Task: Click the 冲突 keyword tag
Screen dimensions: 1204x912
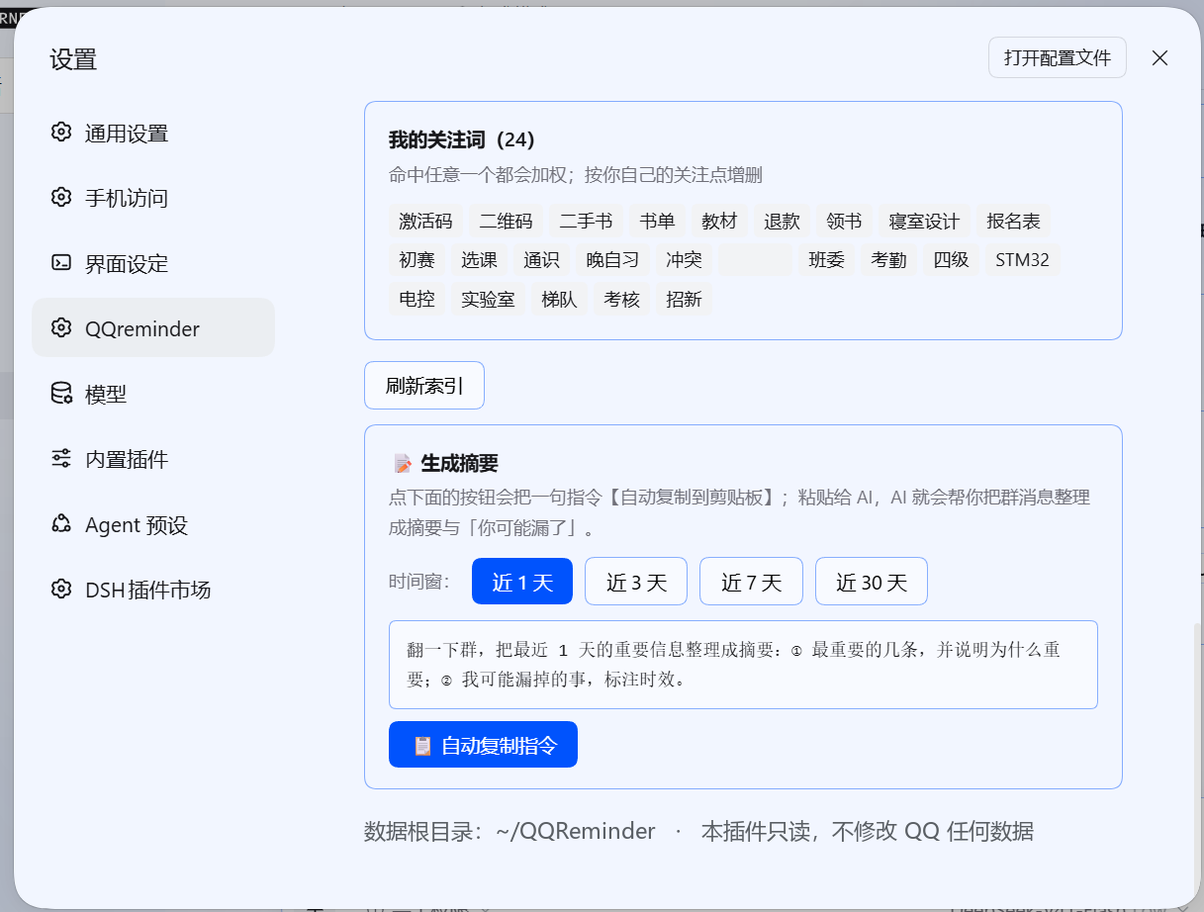Action: click(x=684, y=260)
